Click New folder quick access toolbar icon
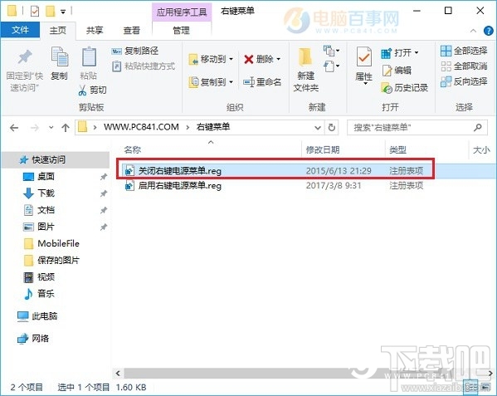The width and height of the screenshot is (497, 396). [50, 12]
